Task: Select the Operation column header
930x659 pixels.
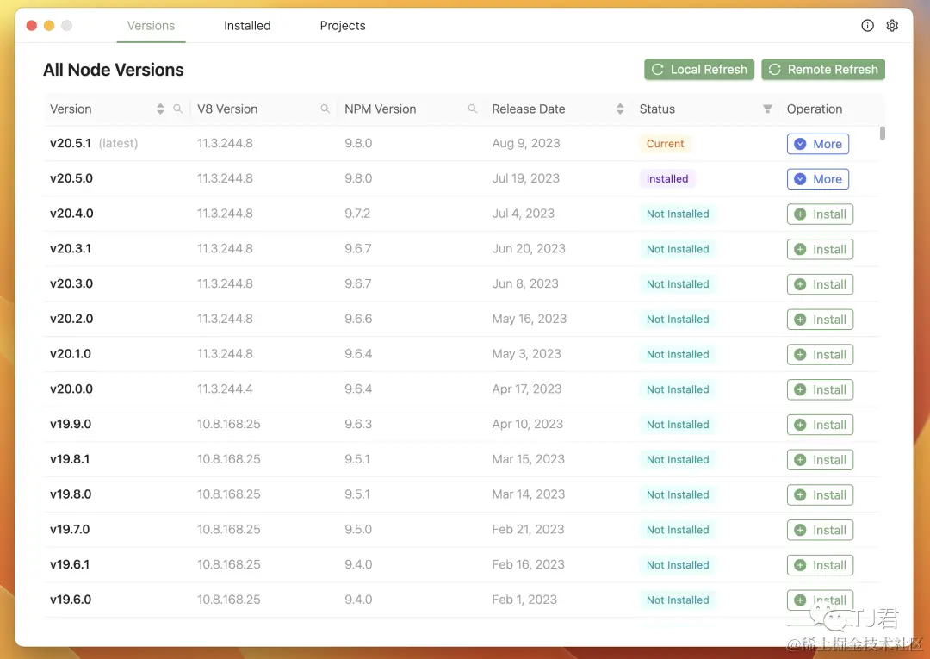Action: (815, 109)
